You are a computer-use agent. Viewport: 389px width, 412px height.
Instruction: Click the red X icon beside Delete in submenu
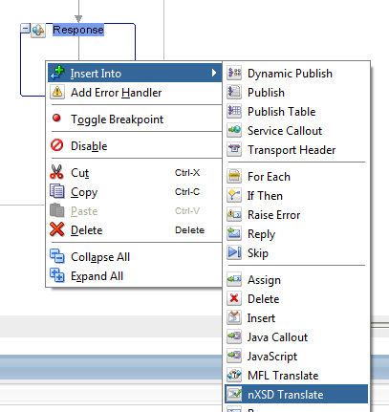point(234,299)
